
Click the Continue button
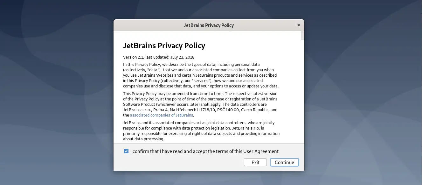(284, 162)
